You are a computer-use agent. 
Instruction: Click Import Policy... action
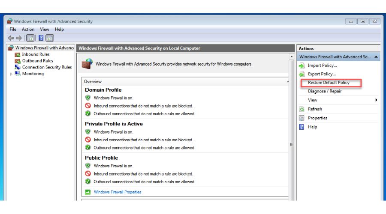coord(322,65)
